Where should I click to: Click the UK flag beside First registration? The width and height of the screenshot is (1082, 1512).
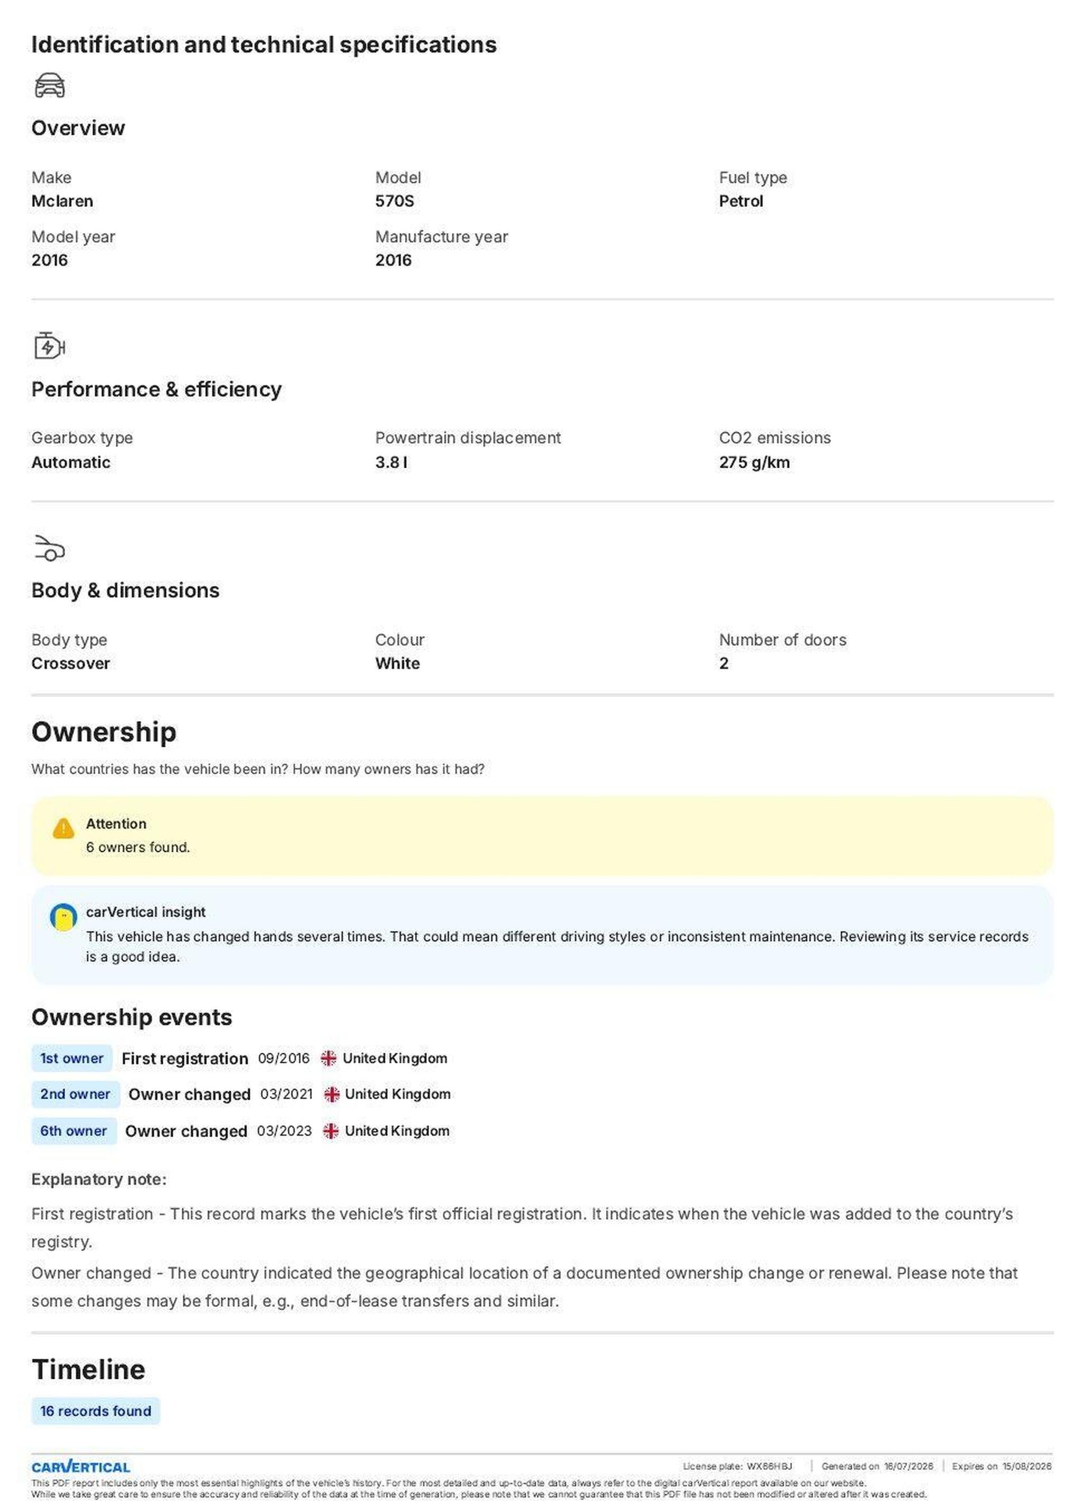pos(328,1058)
